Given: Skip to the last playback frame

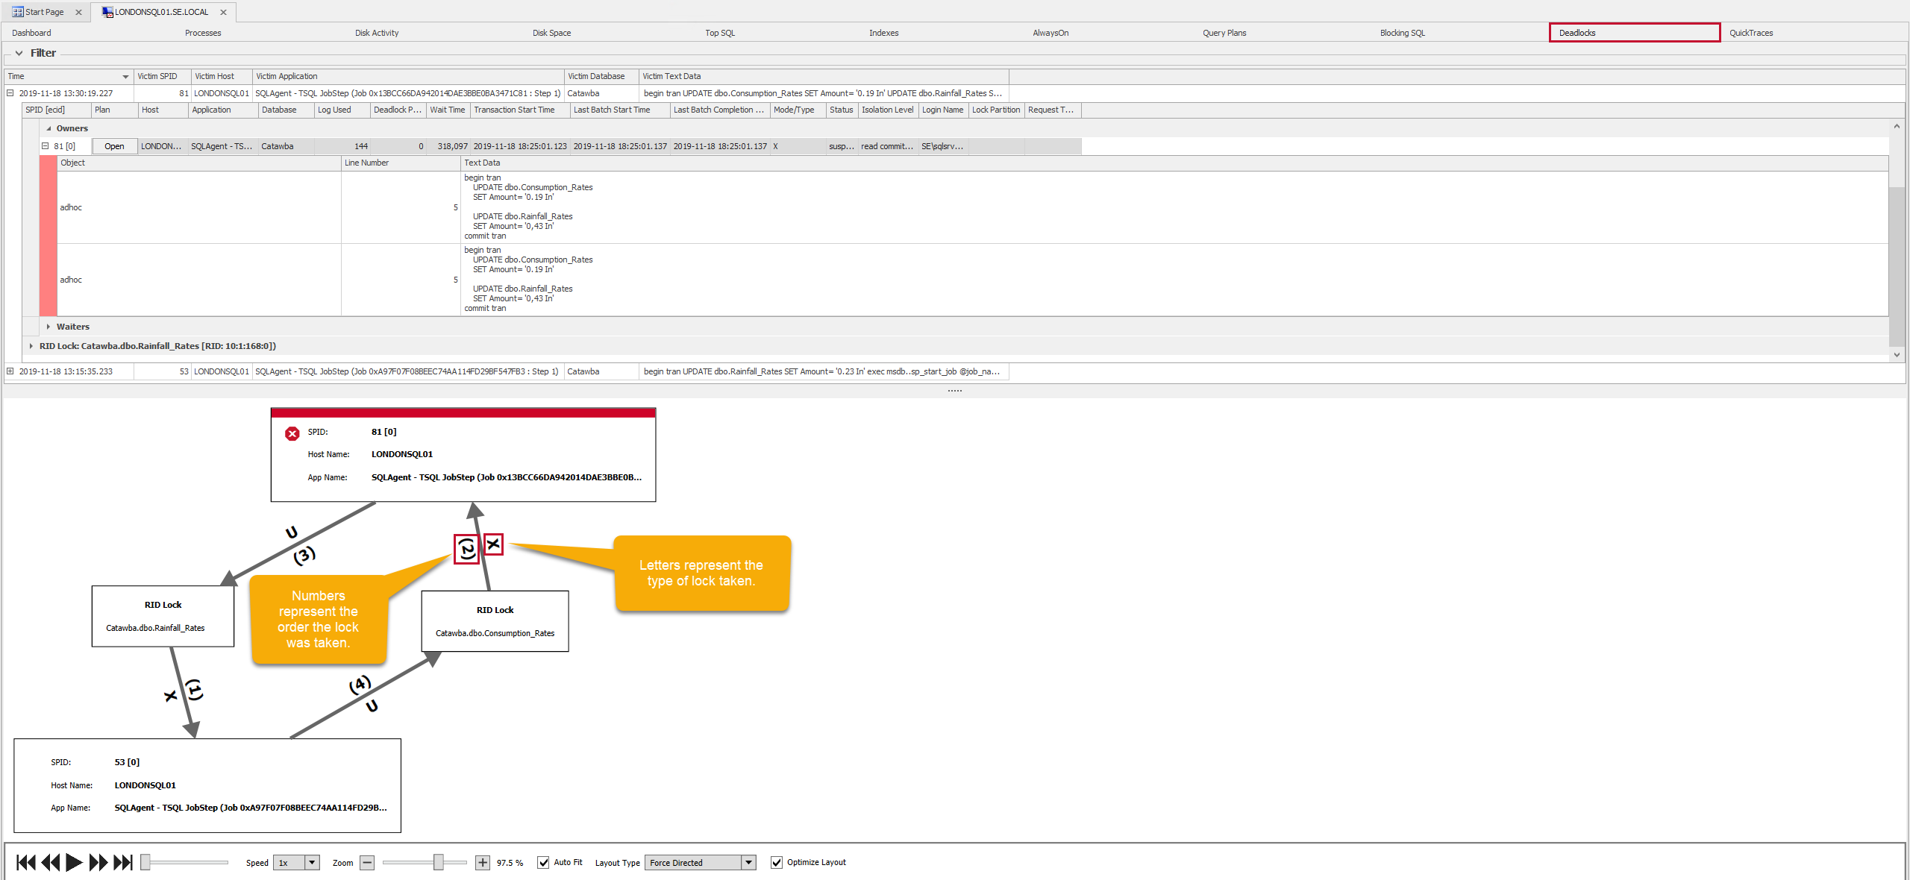Looking at the screenshot, I should (x=123, y=862).
